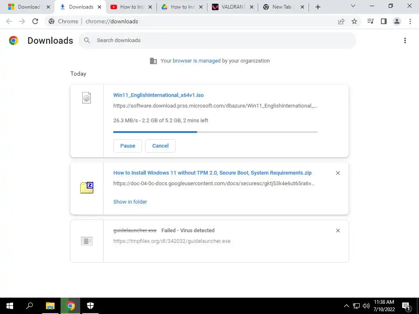Click Chrome icon in the taskbar
The image size is (419, 314).
[x=70, y=306]
